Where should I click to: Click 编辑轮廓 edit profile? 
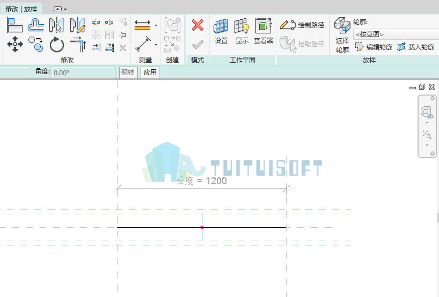[x=374, y=47]
